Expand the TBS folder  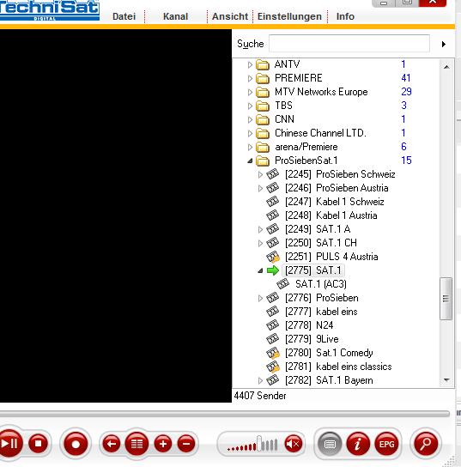250,106
